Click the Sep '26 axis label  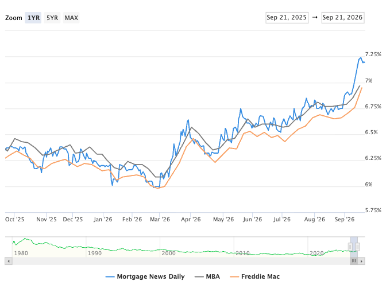(x=345, y=220)
